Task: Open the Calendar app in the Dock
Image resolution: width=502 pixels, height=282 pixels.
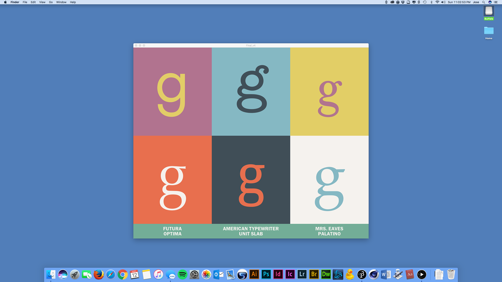Action: (x=134, y=274)
